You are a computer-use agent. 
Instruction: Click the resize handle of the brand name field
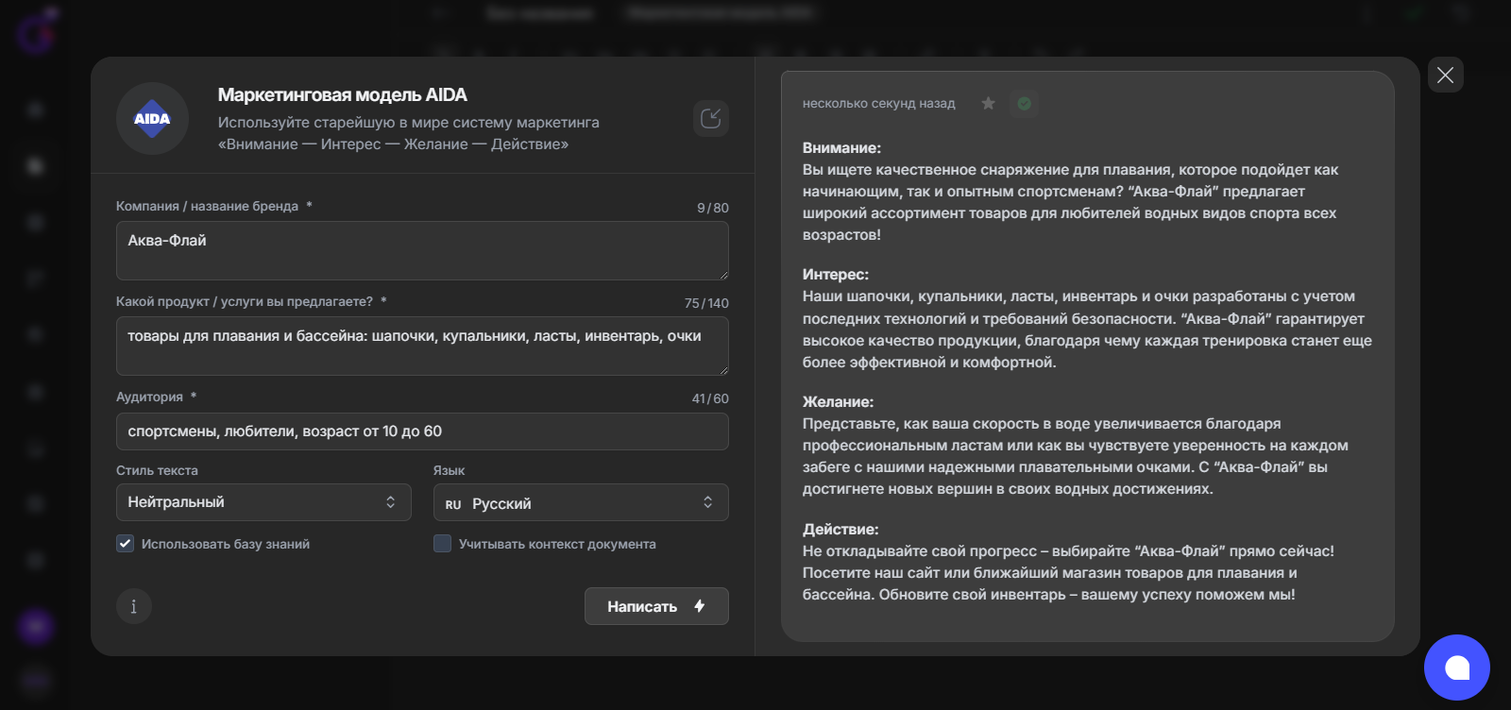[x=723, y=275]
